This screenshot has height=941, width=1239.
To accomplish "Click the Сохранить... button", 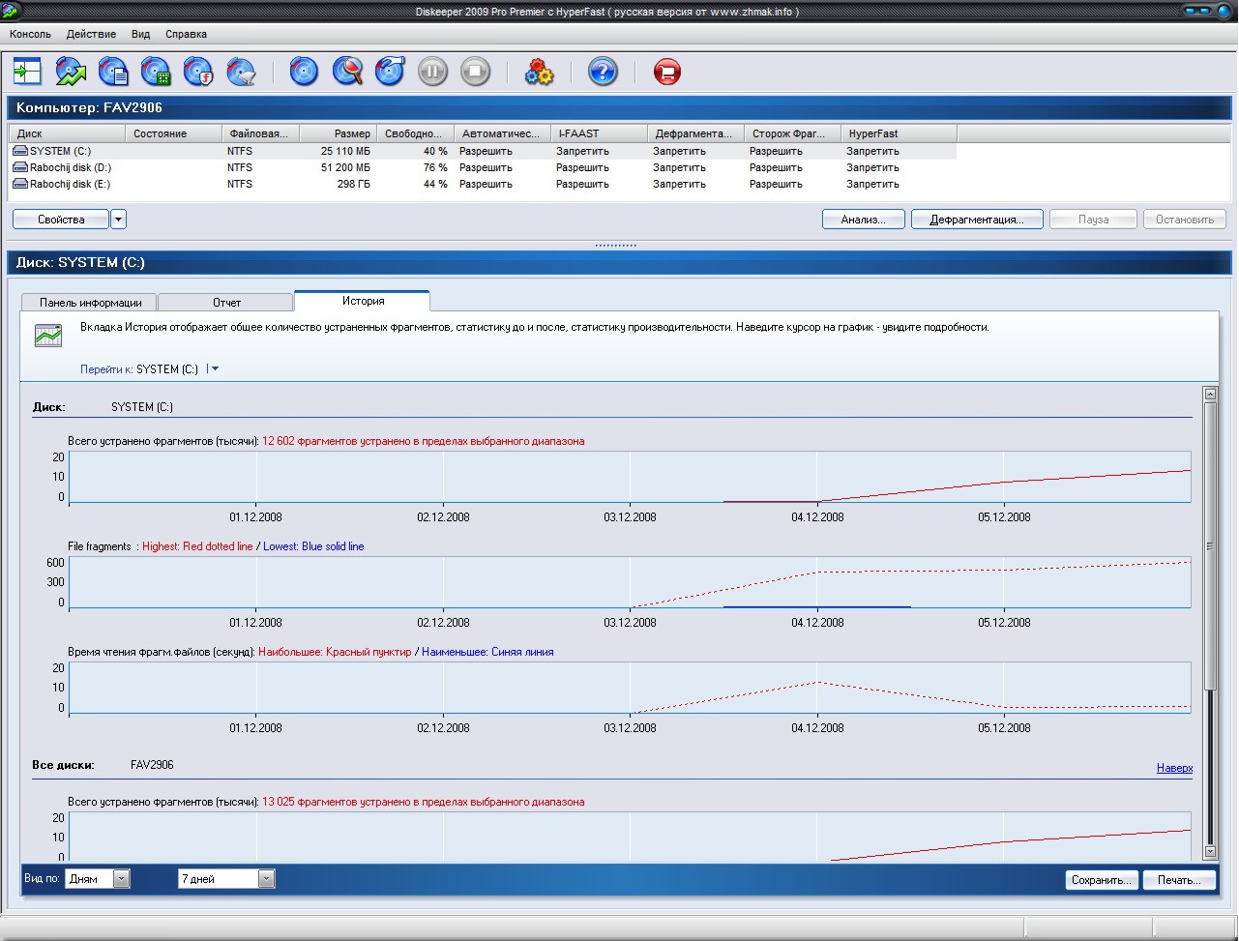I will point(1101,880).
